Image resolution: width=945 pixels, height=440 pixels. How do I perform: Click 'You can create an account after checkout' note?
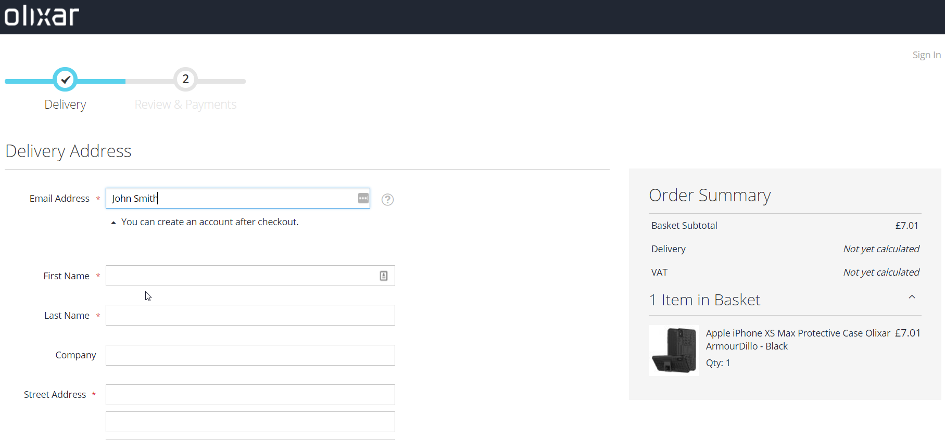[x=210, y=222]
